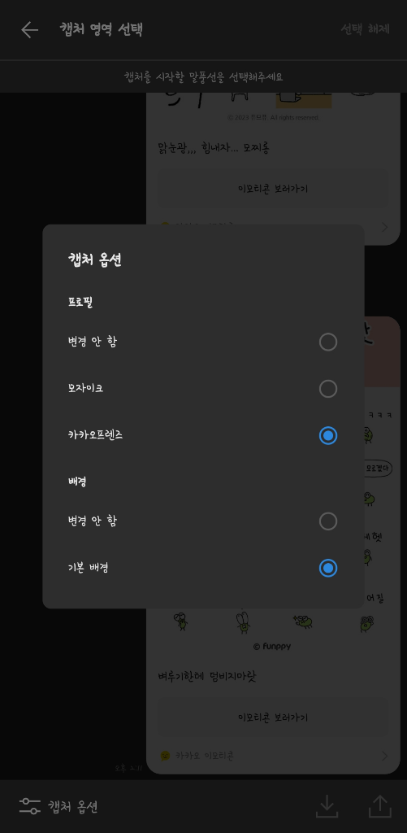This screenshot has width=407, height=833.
Task: Tap the 카카오 이모티콘 emoji icon at bottom
Action: pos(165,756)
